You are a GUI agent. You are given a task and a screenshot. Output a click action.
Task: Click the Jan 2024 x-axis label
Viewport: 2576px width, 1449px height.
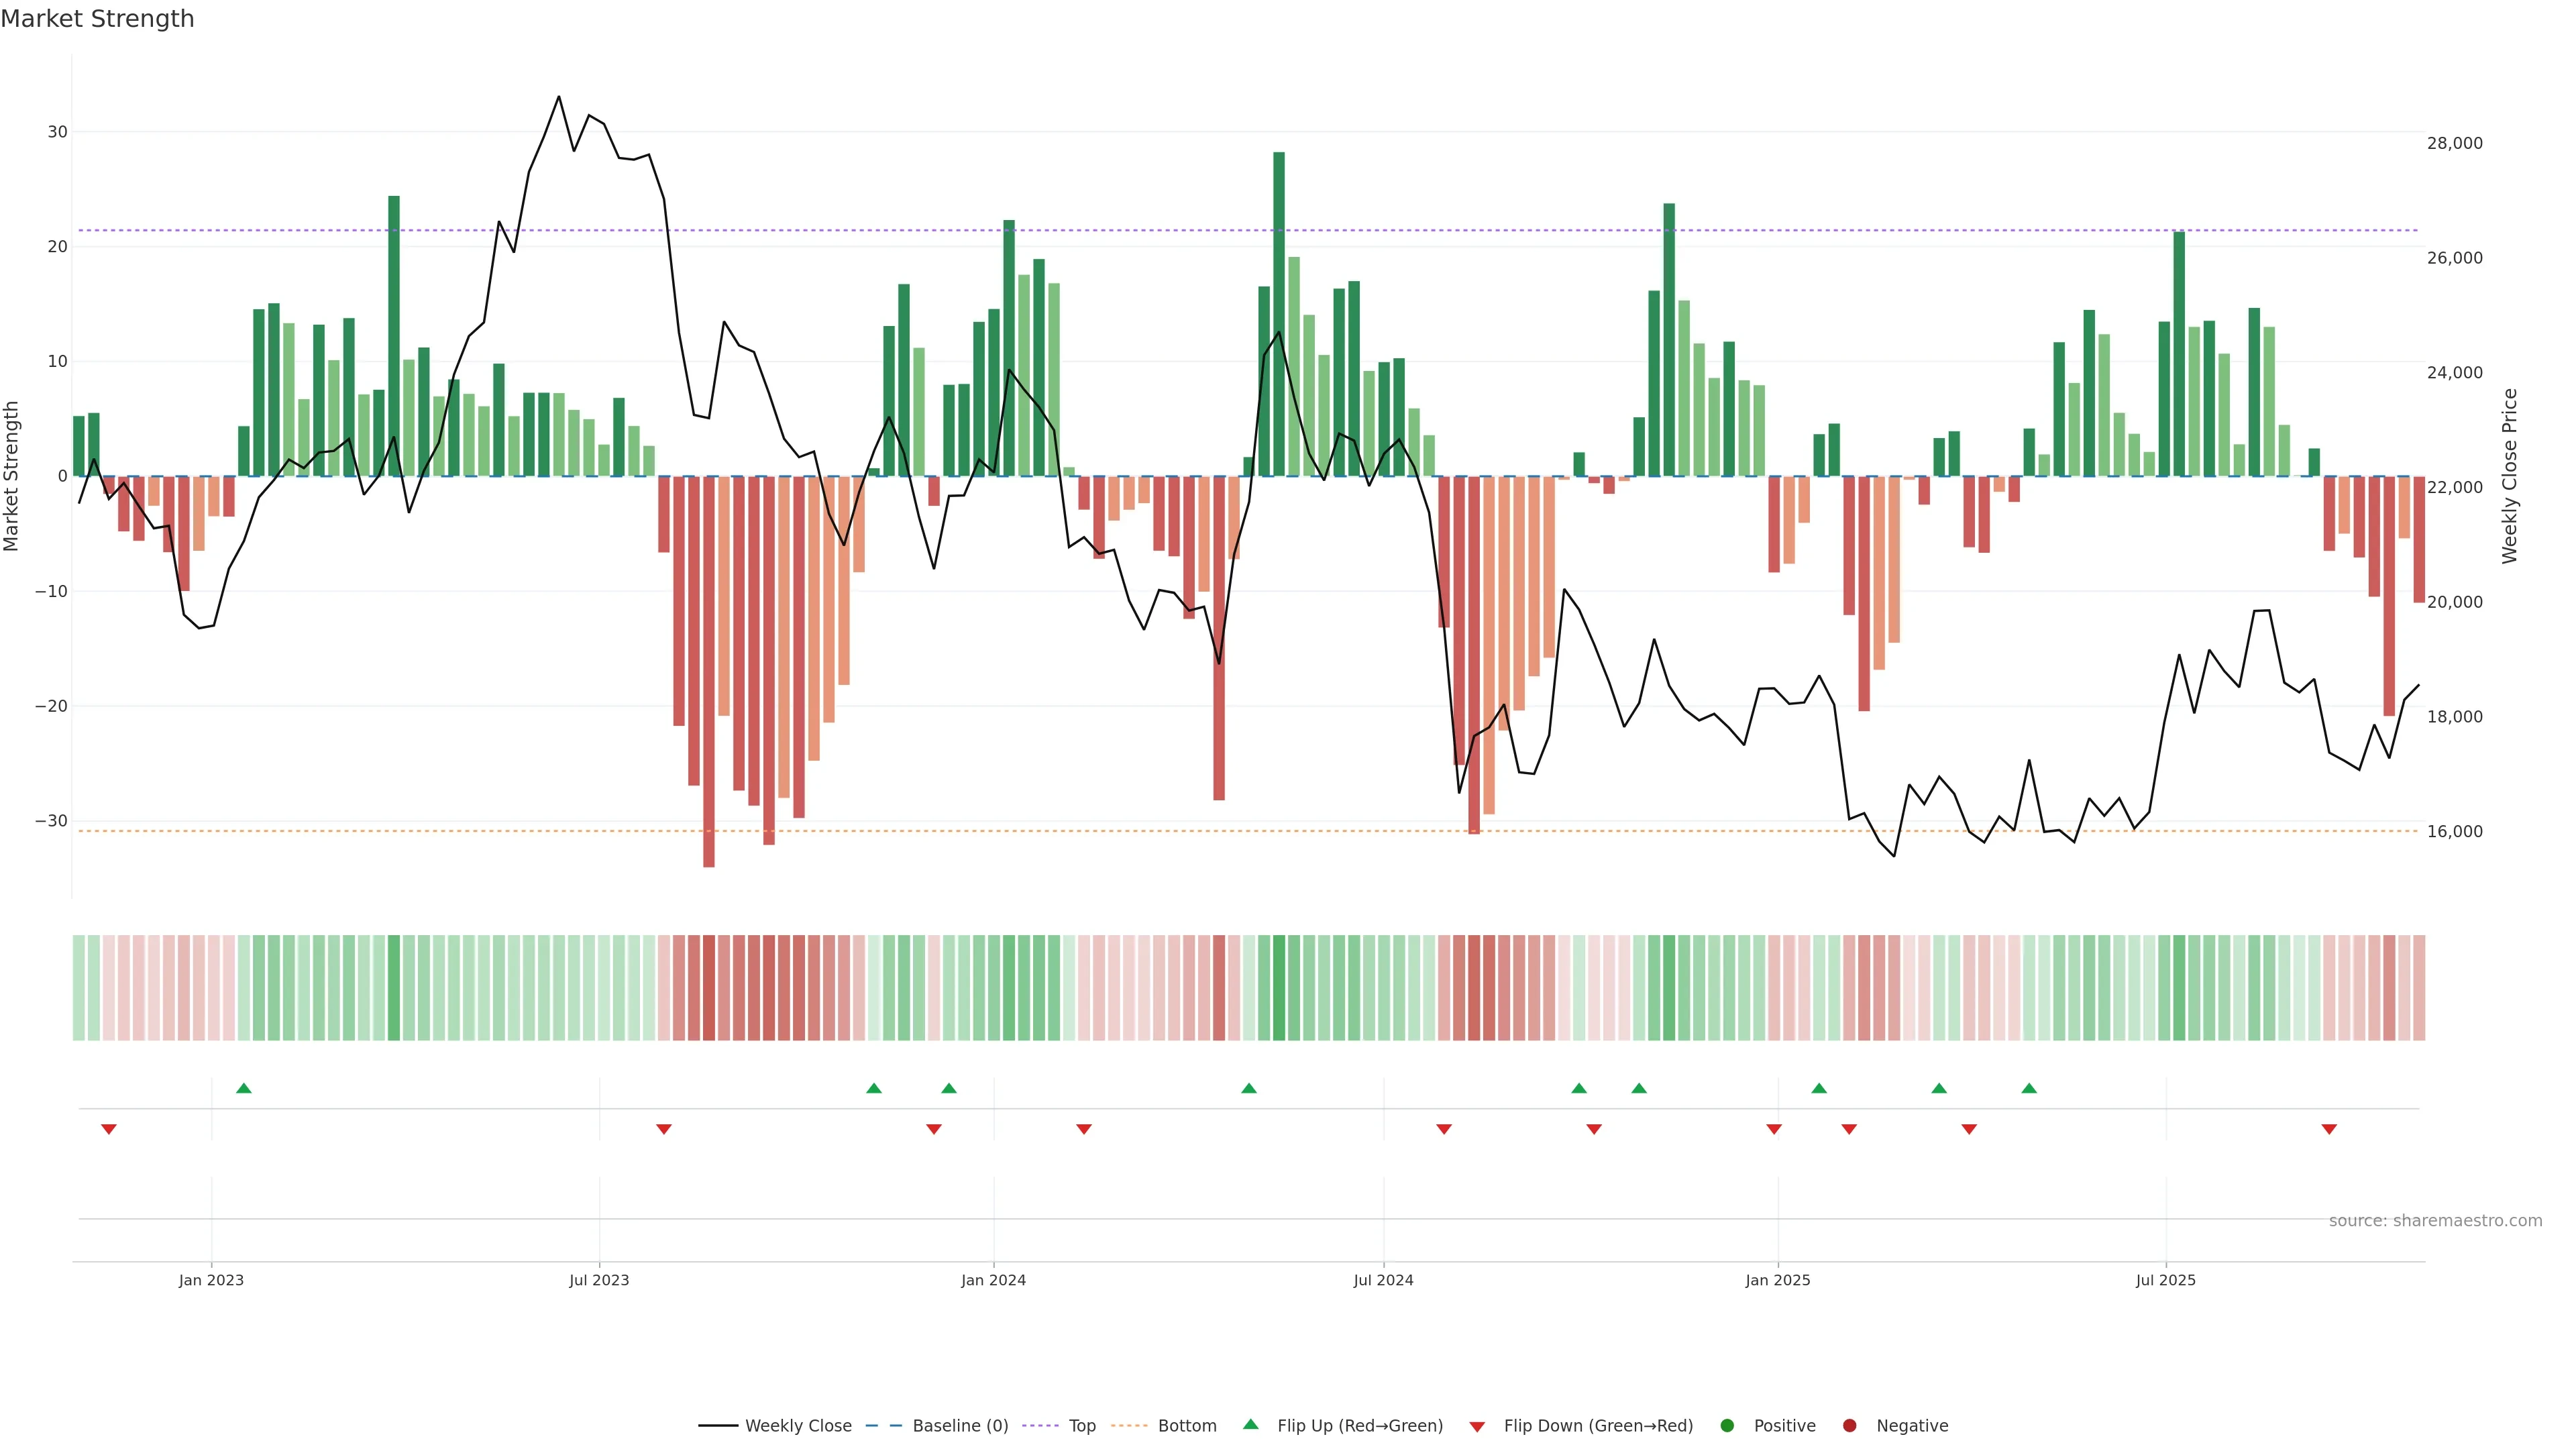[x=993, y=1280]
